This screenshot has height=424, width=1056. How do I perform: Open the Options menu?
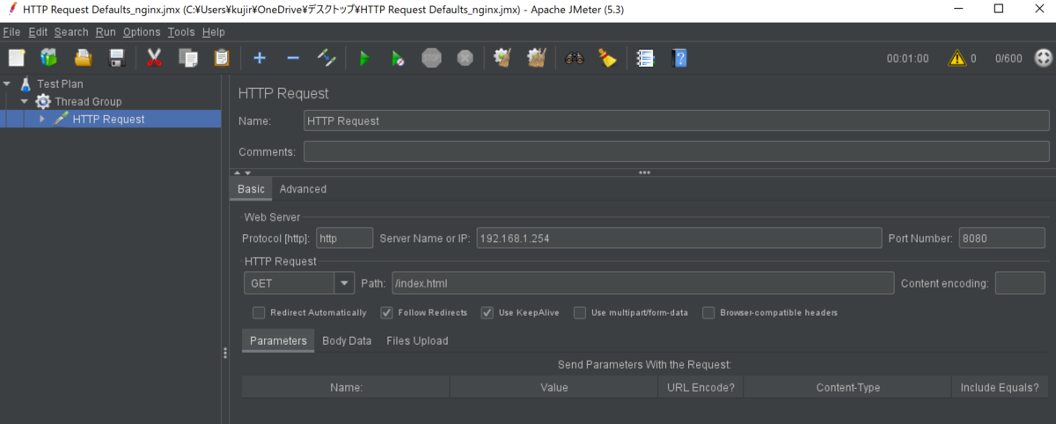tap(142, 32)
